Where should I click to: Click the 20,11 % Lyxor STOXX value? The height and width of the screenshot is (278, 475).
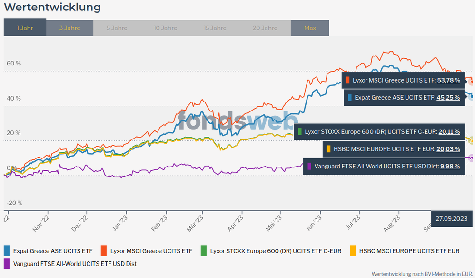(x=448, y=131)
